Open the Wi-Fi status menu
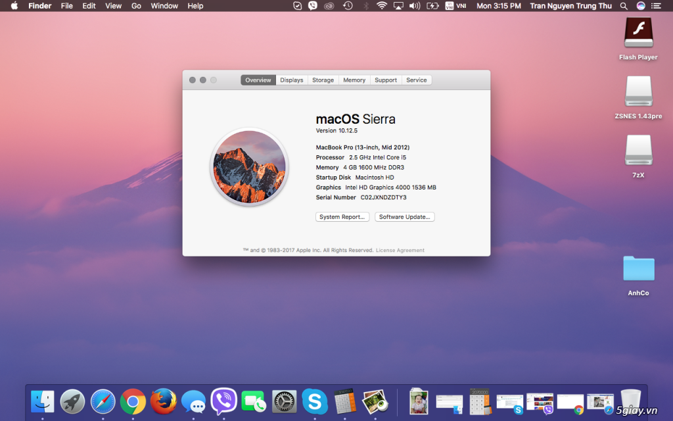 coord(382,5)
